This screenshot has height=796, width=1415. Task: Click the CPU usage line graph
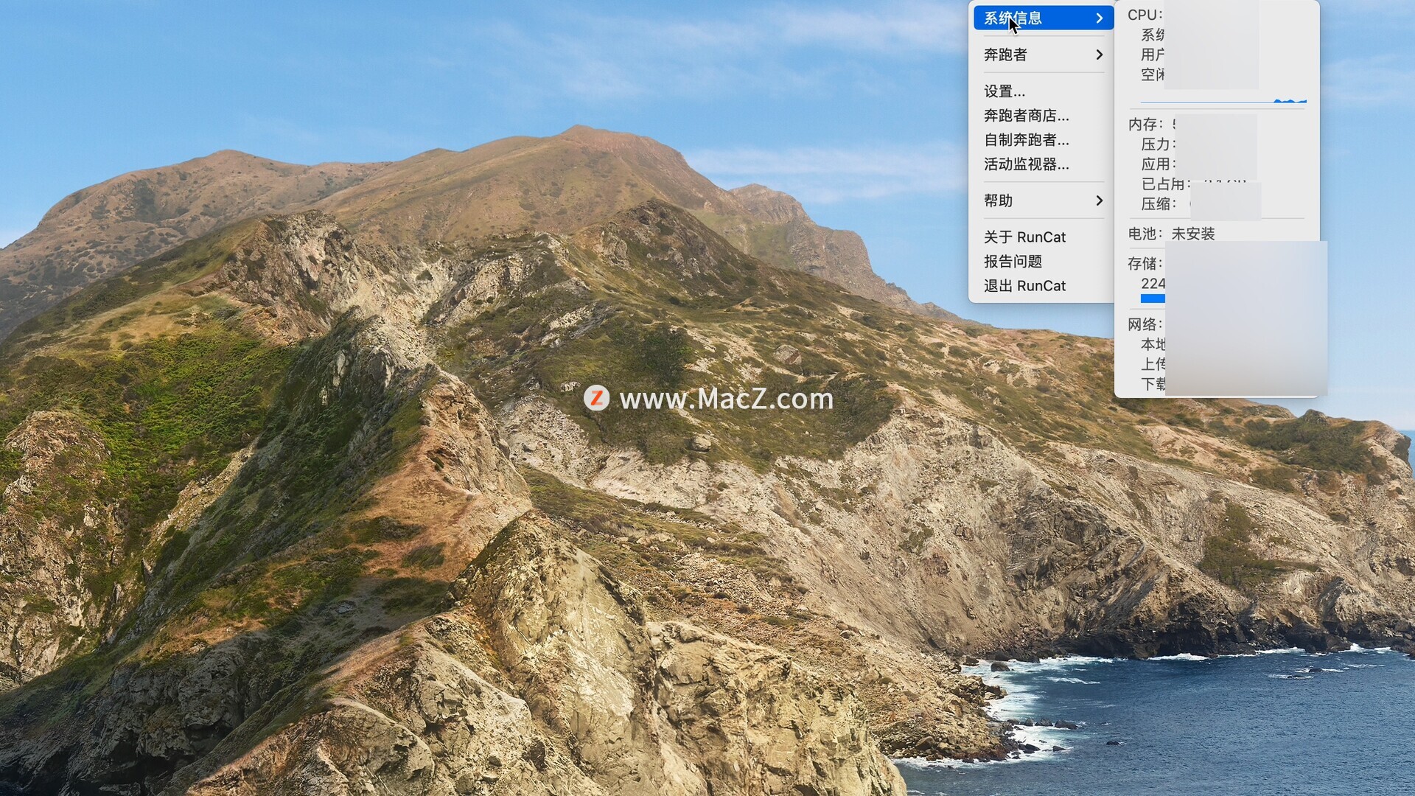[x=1222, y=101]
